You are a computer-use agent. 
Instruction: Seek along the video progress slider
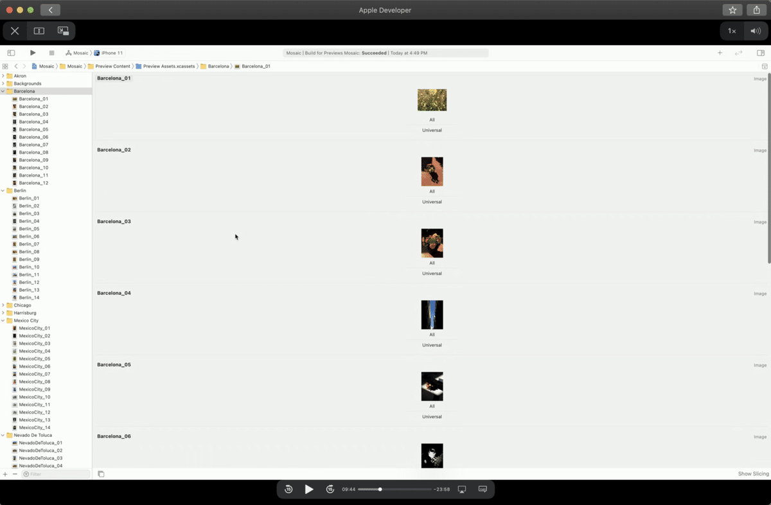394,490
